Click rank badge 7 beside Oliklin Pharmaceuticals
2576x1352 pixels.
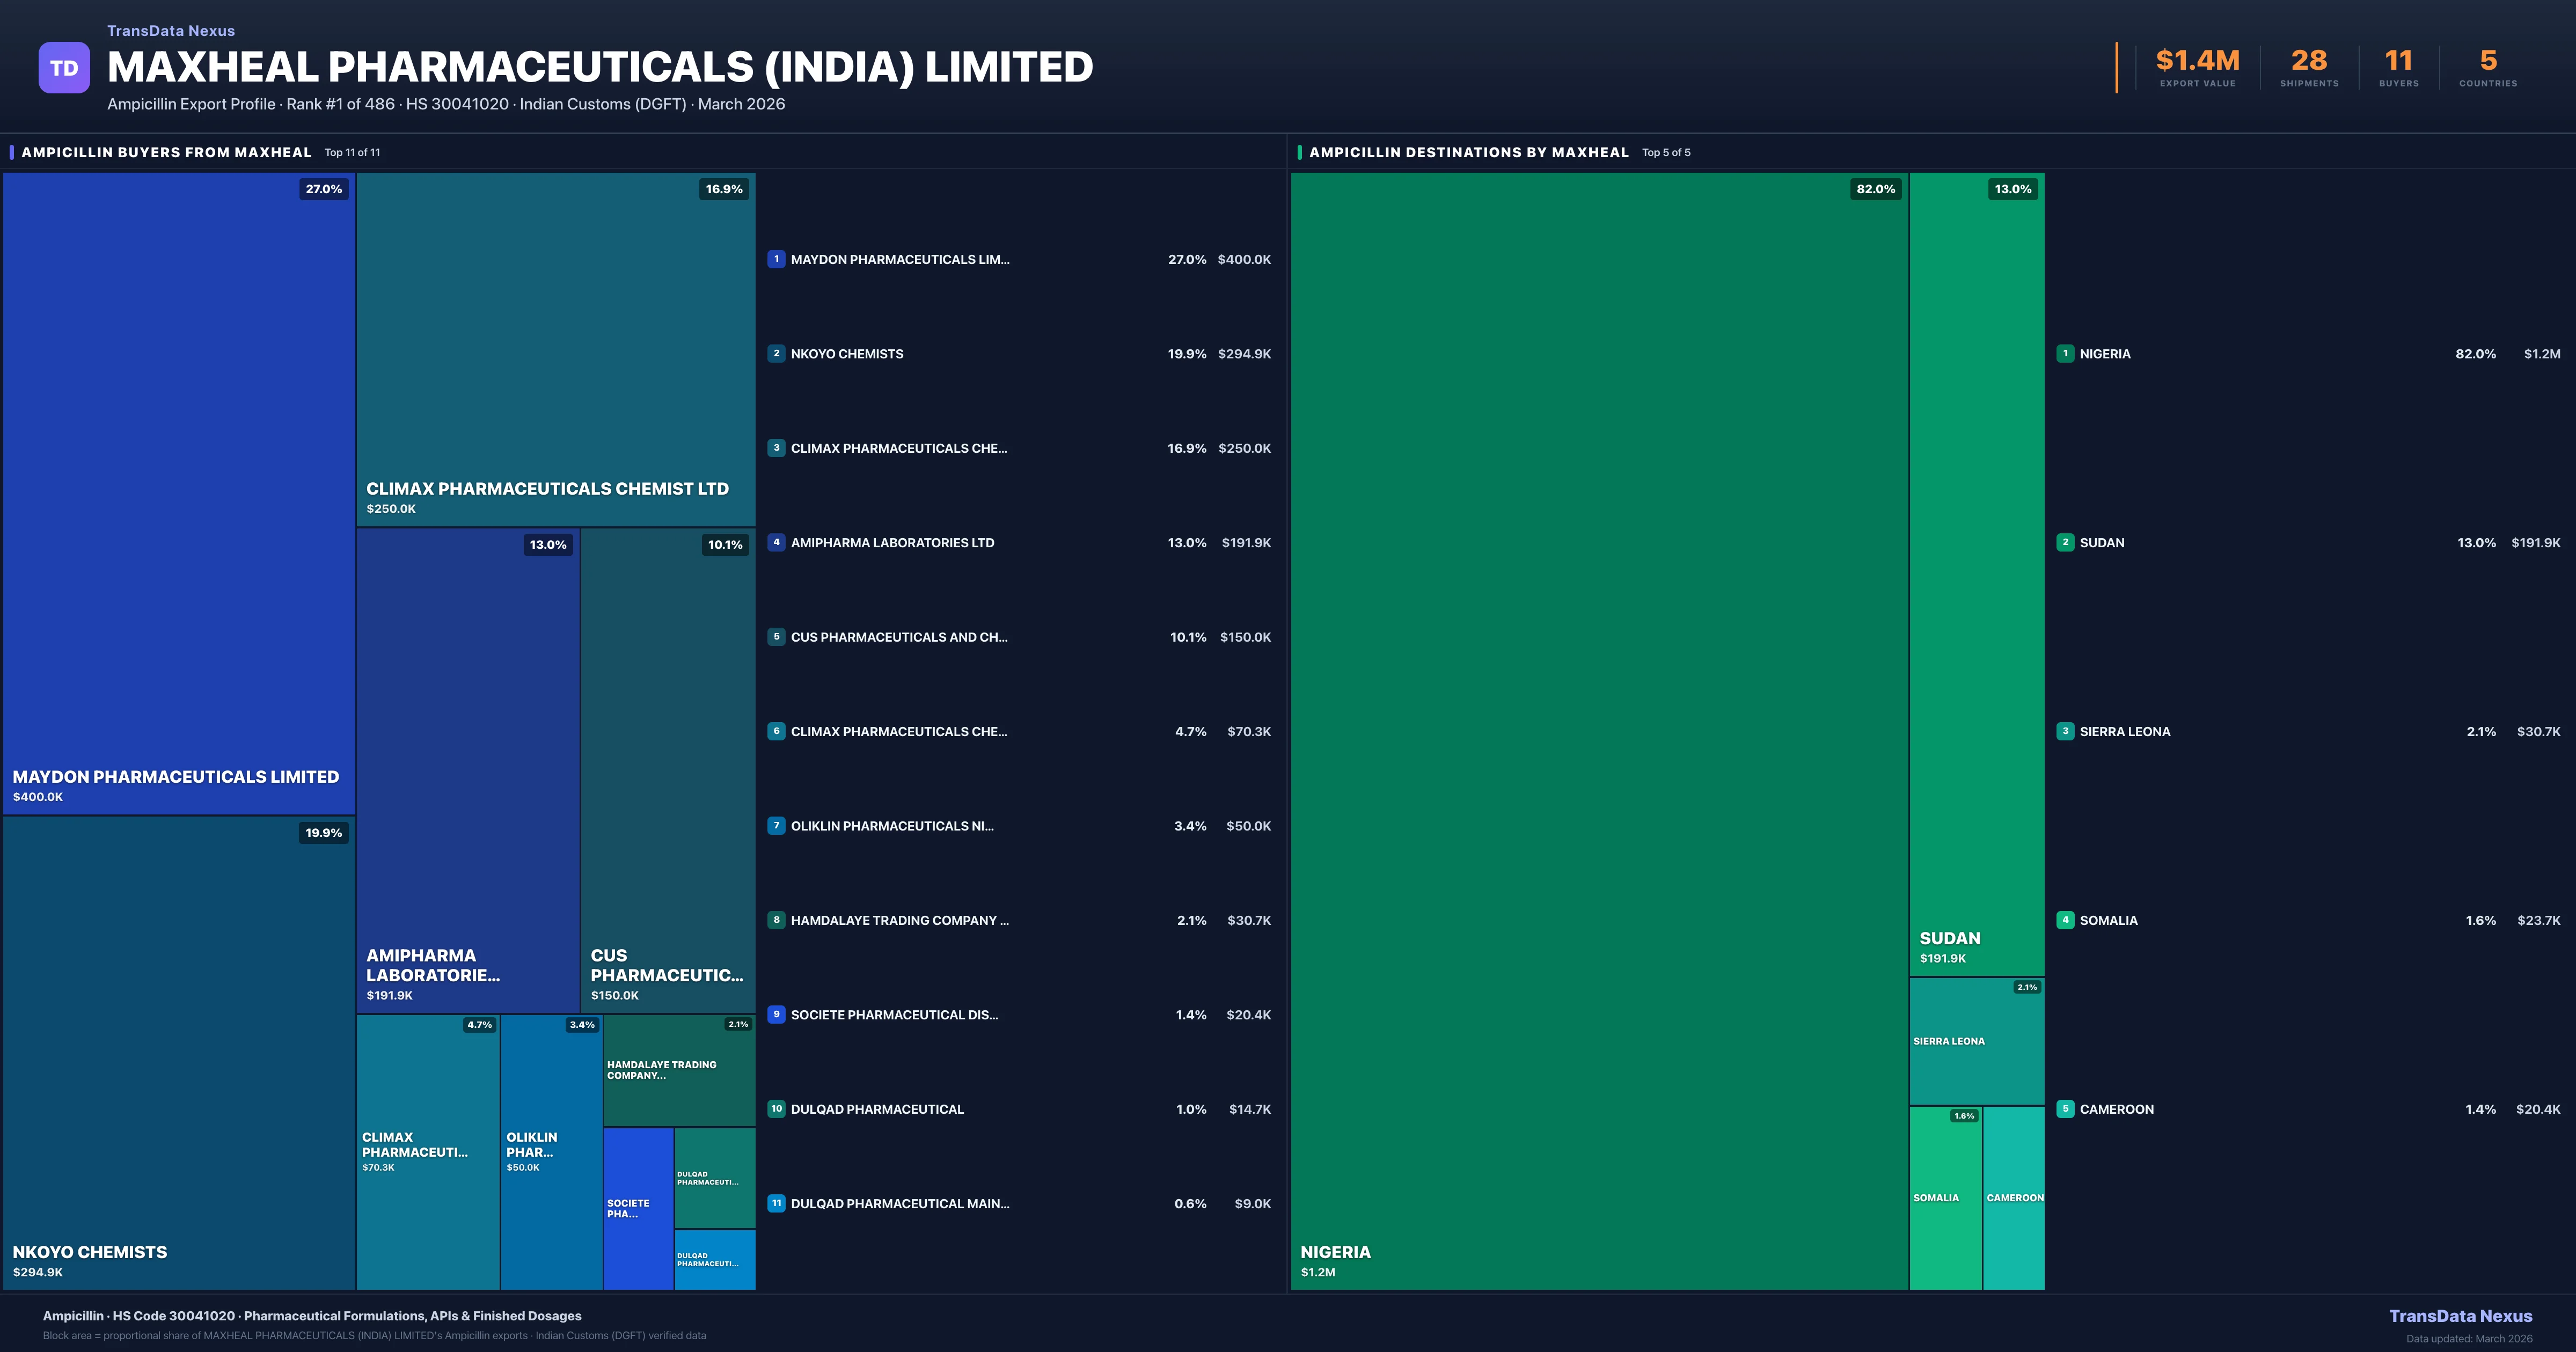tap(776, 825)
